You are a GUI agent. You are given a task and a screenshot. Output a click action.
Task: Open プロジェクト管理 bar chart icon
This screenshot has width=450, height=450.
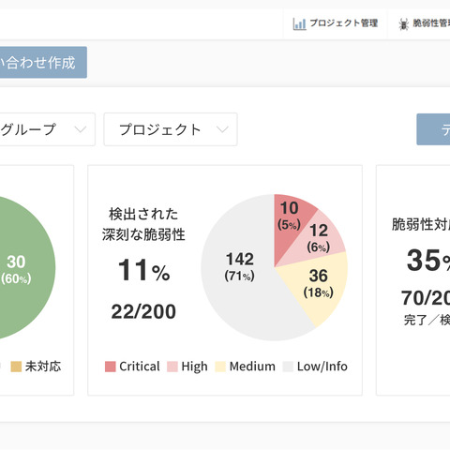coord(299,23)
